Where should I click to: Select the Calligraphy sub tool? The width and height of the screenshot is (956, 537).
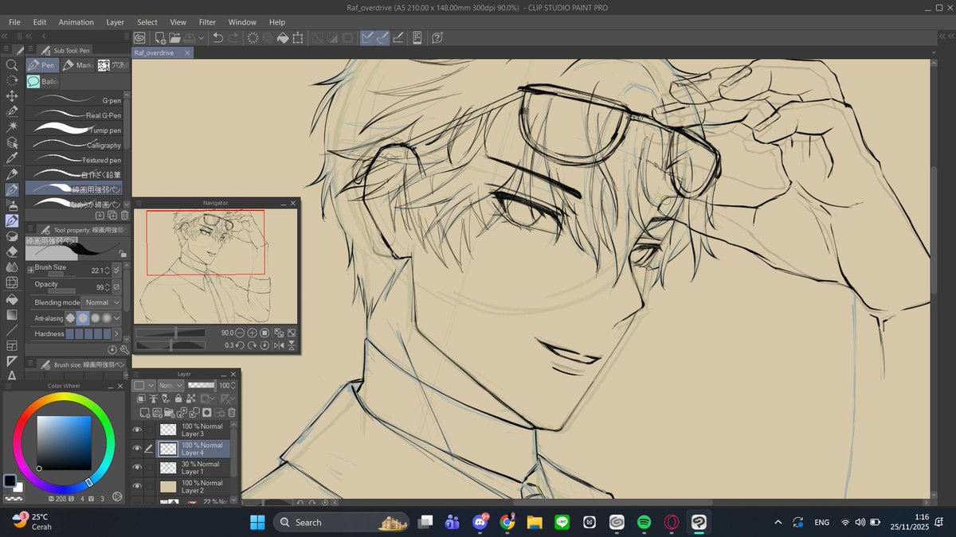pos(75,145)
